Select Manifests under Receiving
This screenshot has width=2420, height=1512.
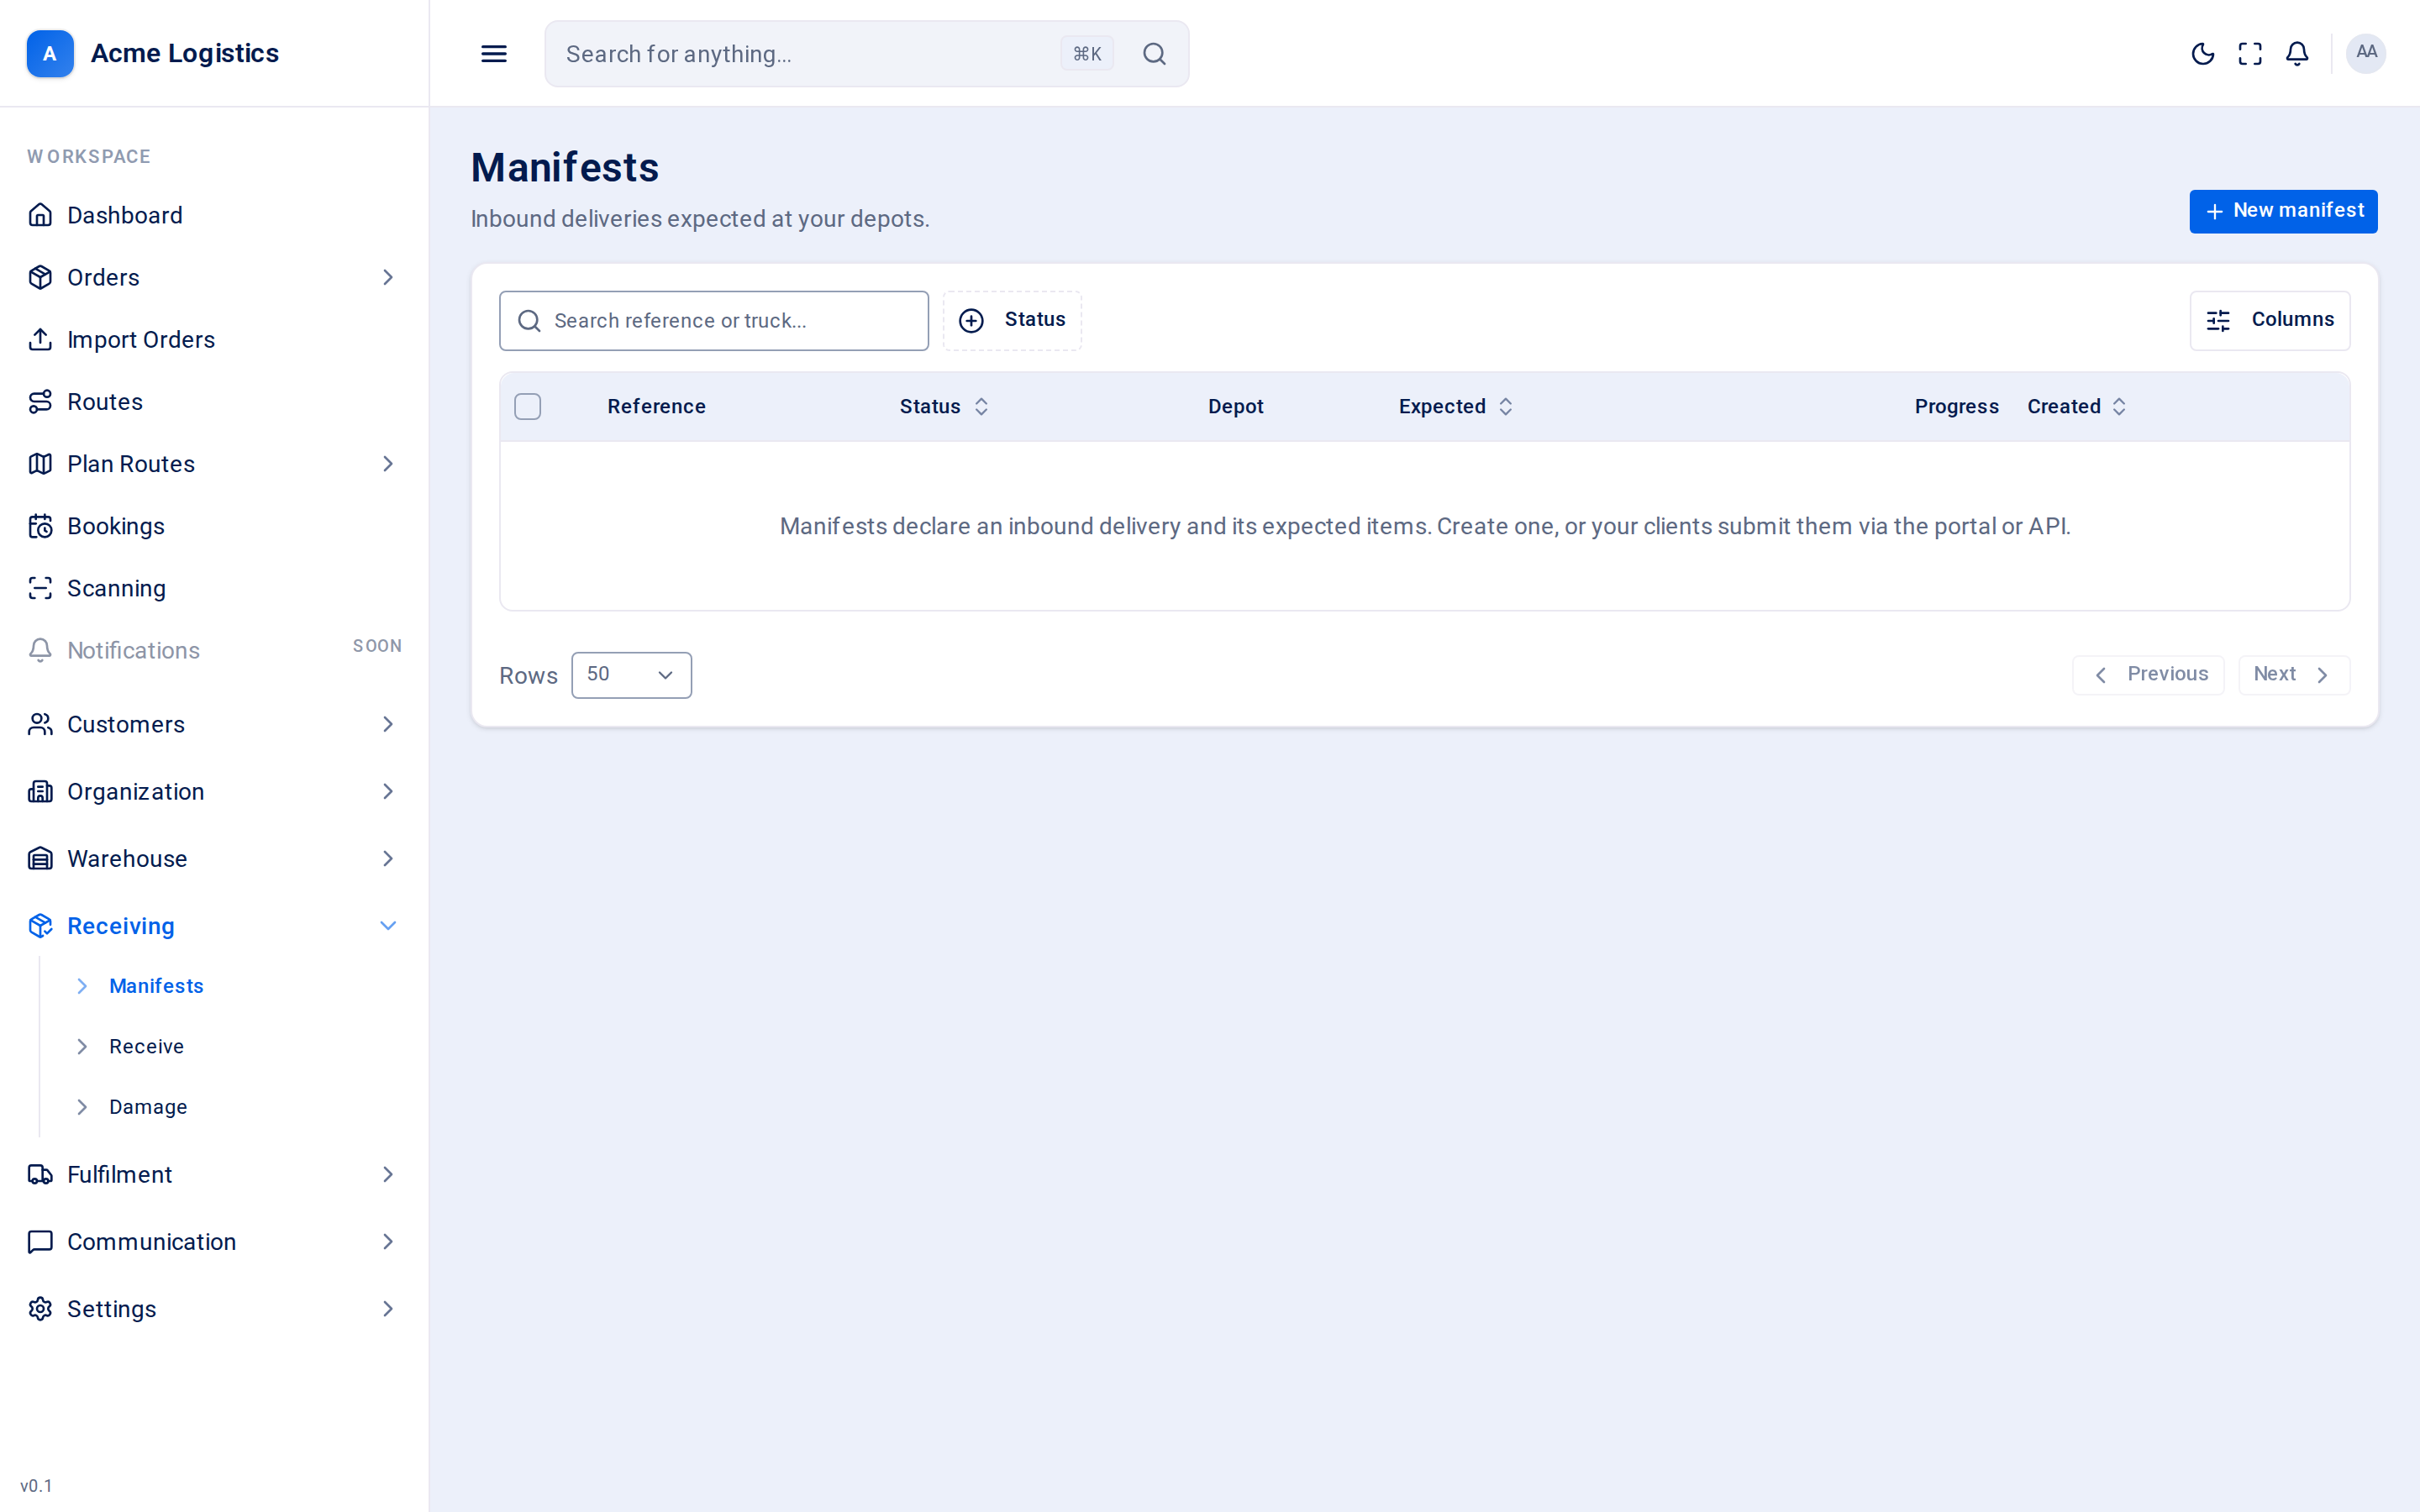(156, 986)
